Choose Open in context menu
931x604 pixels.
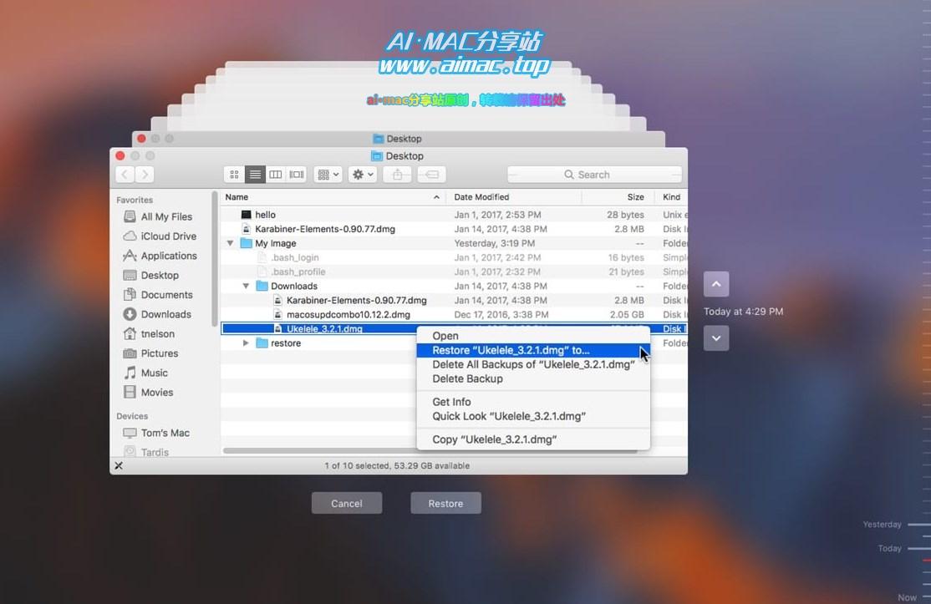click(x=533, y=336)
